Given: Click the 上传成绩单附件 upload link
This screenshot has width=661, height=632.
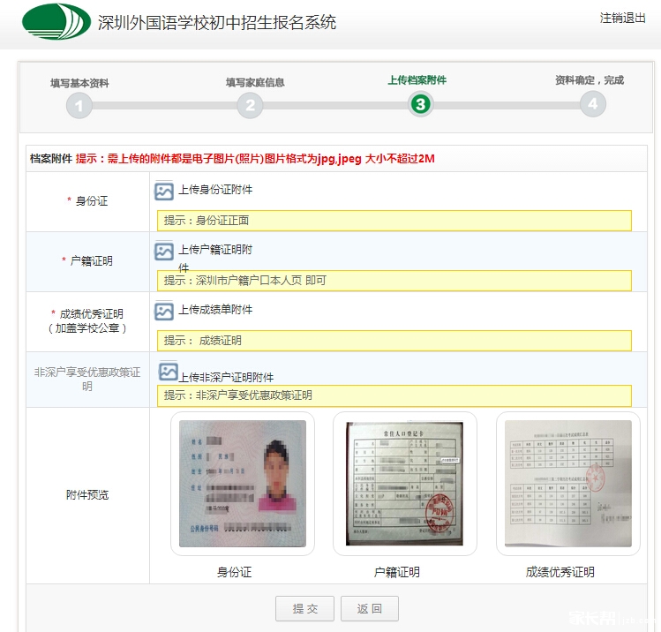Looking at the screenshot, I should [215, 310].
